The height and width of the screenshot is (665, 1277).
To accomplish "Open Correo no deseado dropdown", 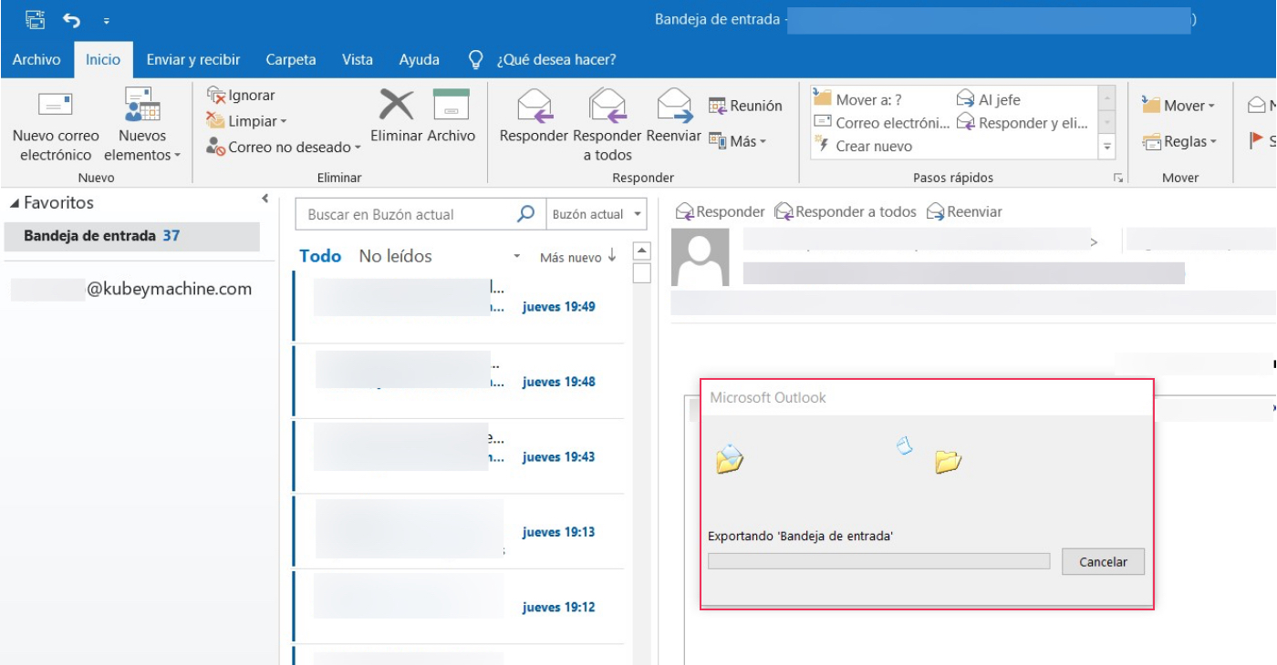I will 284,147.
